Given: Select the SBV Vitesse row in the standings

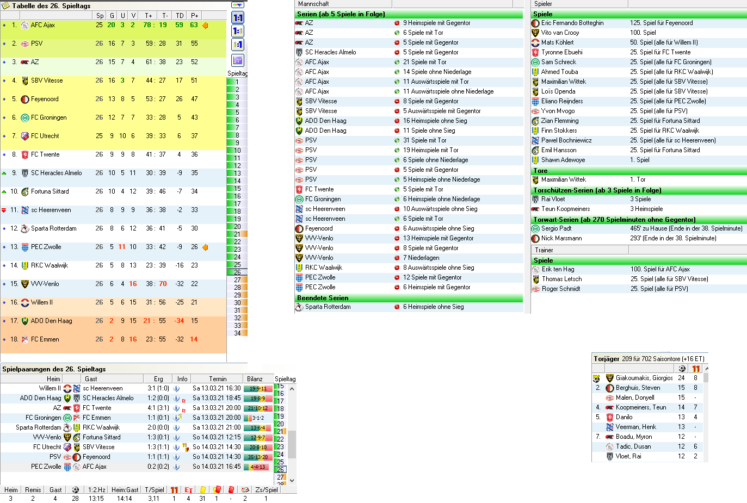Looking at the screenshot, I should point(113,80).
